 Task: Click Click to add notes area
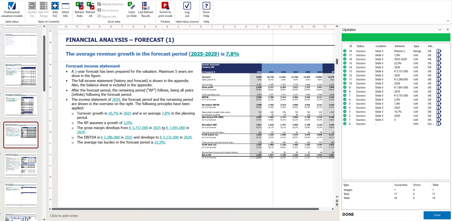point(64,216)
